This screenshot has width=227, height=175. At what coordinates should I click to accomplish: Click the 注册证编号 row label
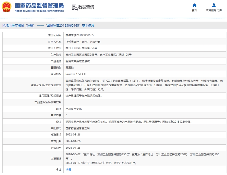tap(54, 35)
